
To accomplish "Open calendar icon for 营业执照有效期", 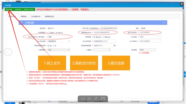I will click(115, 46).
